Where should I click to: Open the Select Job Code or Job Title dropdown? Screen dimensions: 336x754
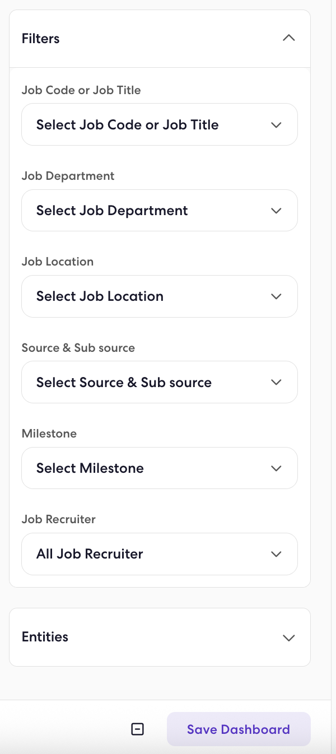[160, 124]
